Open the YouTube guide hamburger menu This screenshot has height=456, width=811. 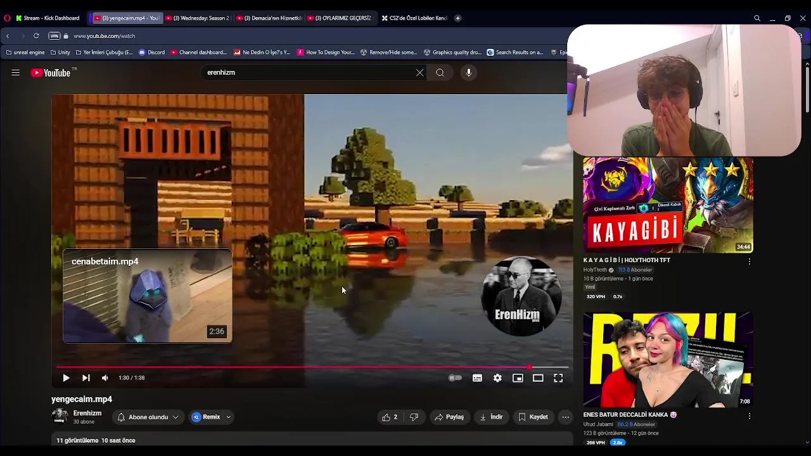pyautogui.click(x=15, y=73)
